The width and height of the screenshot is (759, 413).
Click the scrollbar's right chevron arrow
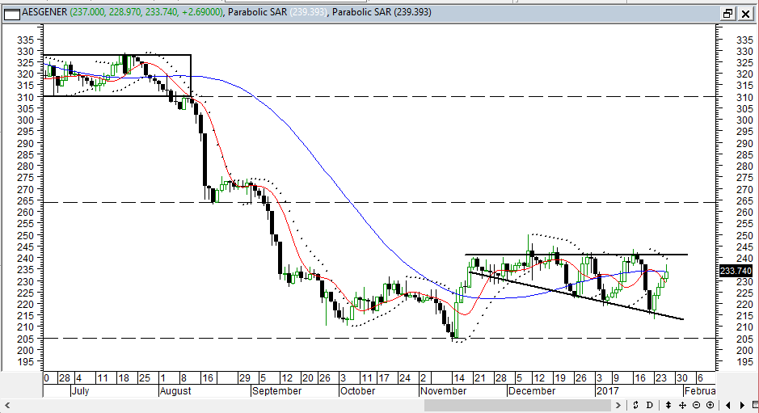(618, 405)
